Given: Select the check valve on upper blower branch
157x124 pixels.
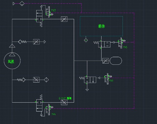Looking at the screenshot, I should coord(22,42).
